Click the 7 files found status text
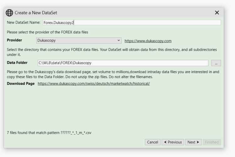Screen dimensions: 235x157 [49, 133]
